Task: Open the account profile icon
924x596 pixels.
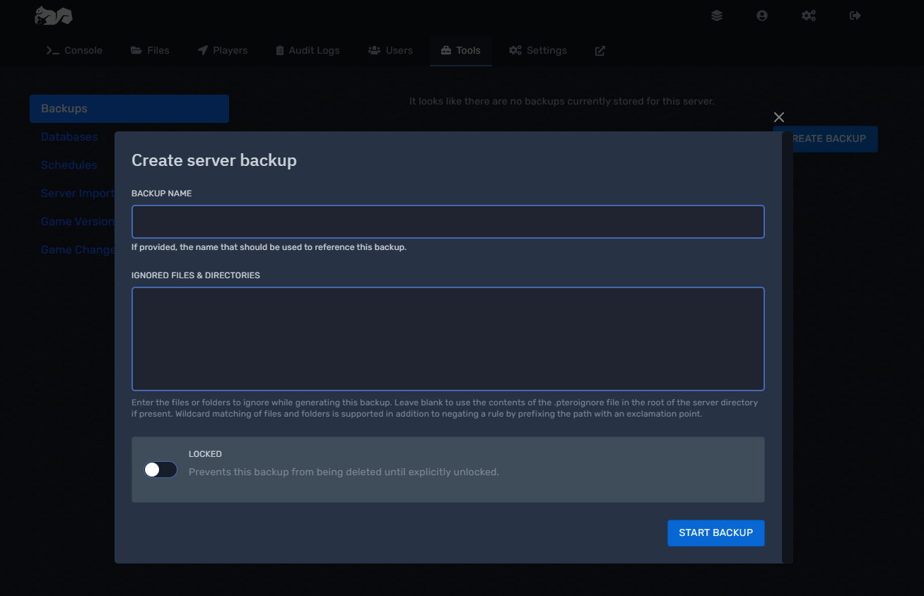Action: (761, 16)
